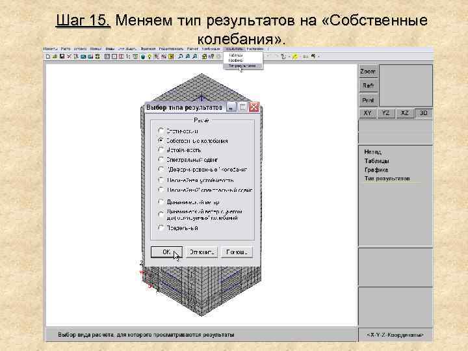Select Динамический ветер с учетом деформируемых колебаний
The image size is (468, 351).
[161, 214]
